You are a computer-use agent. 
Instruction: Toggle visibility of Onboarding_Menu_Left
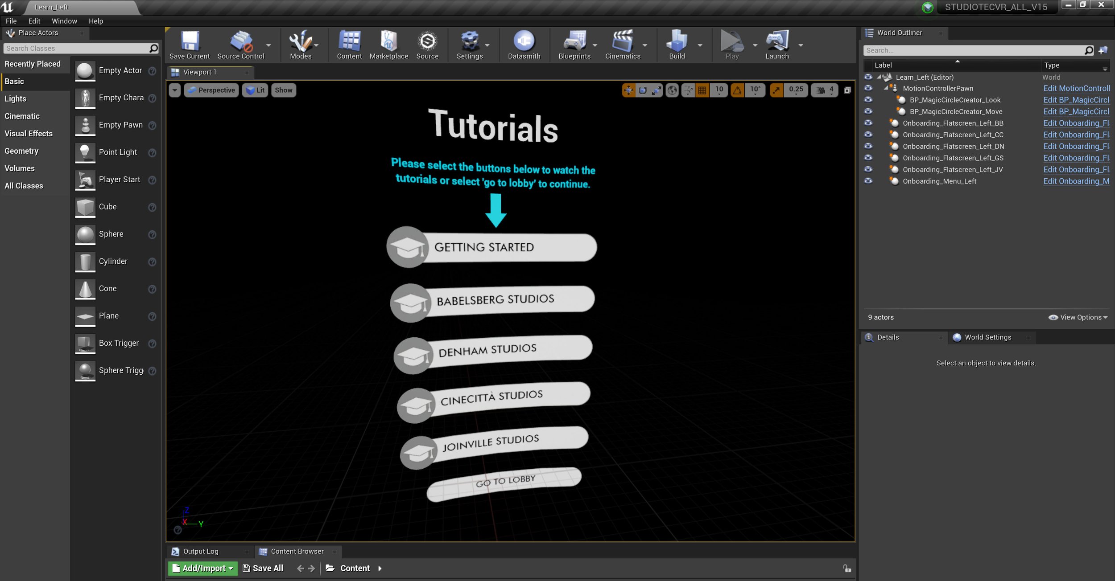pos(868,181)
